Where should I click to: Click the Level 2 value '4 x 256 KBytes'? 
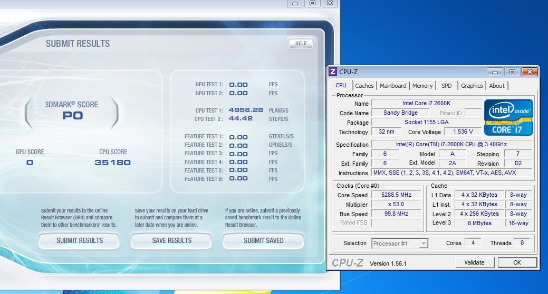479,214
